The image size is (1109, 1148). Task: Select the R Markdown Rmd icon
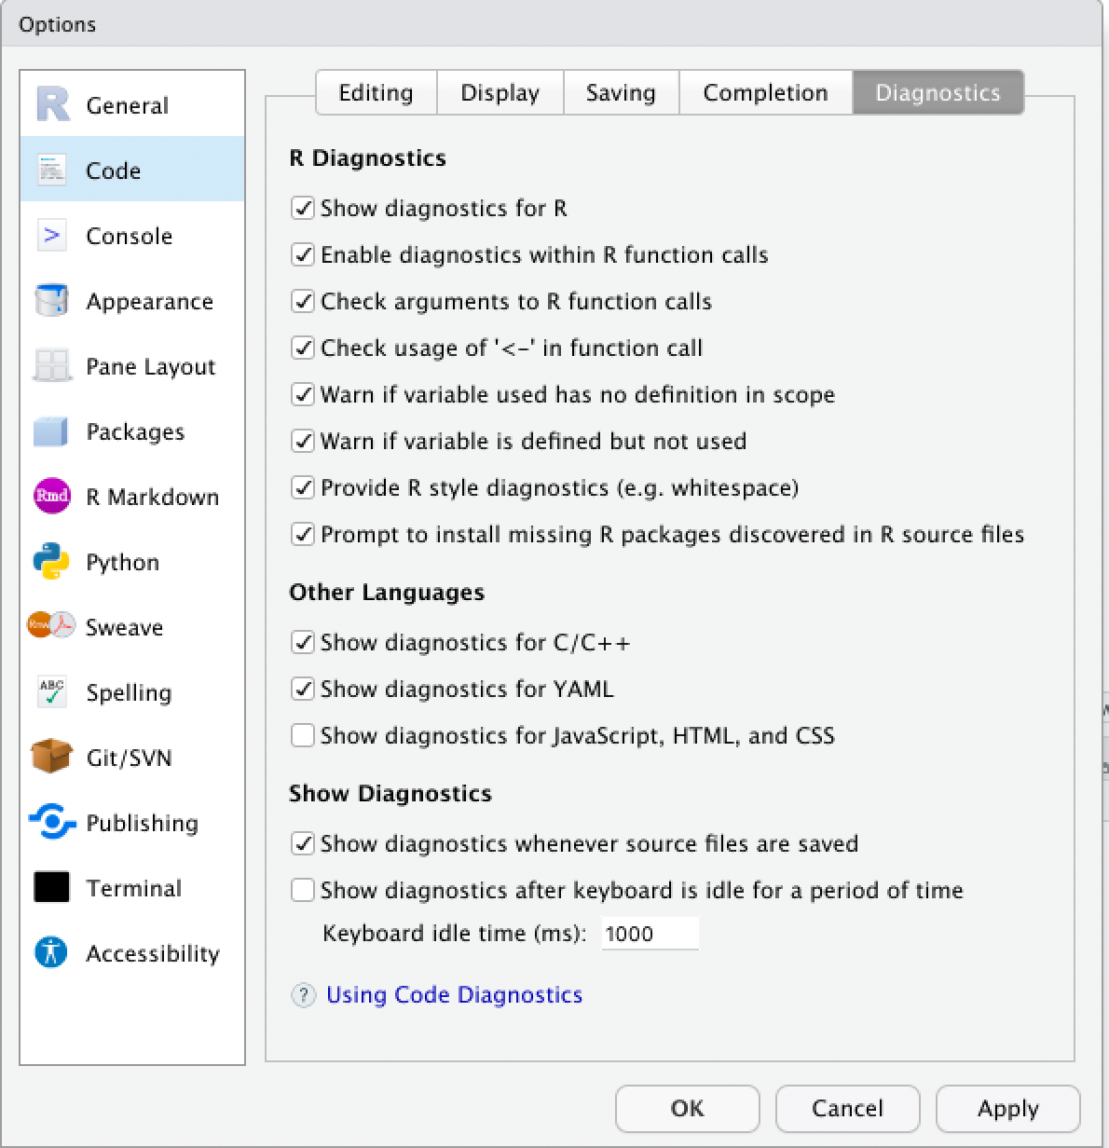pos(52,497)
